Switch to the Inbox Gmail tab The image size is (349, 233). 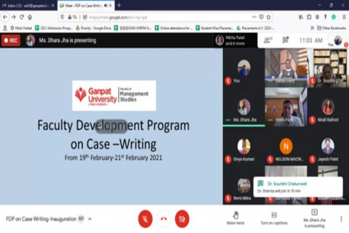pos(29,6)
